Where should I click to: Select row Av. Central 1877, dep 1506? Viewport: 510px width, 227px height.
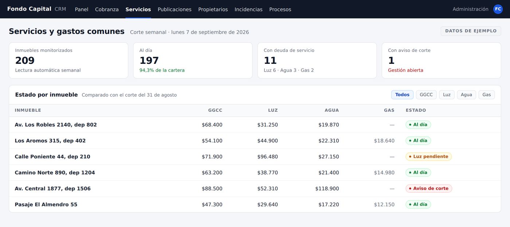pyautogui.click(x=255, y=189)
